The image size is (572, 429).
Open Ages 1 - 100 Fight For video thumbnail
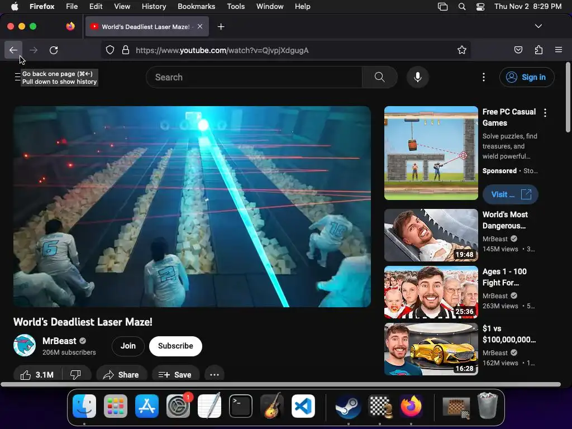click(x=431, y=292)
